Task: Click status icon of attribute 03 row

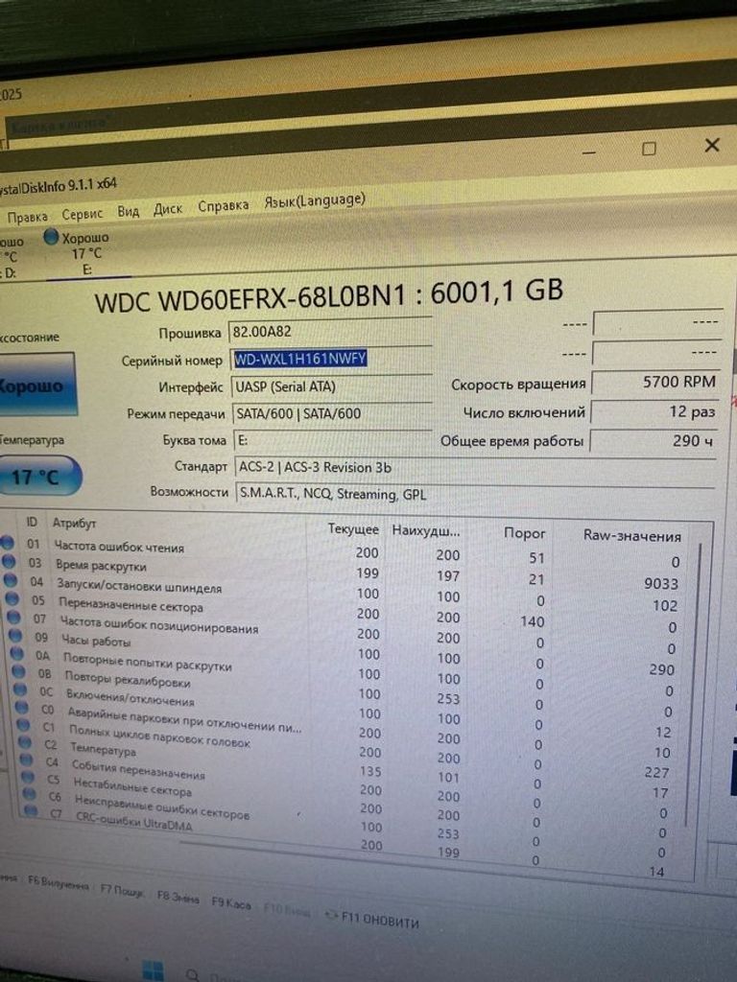Action: point(9,562)
